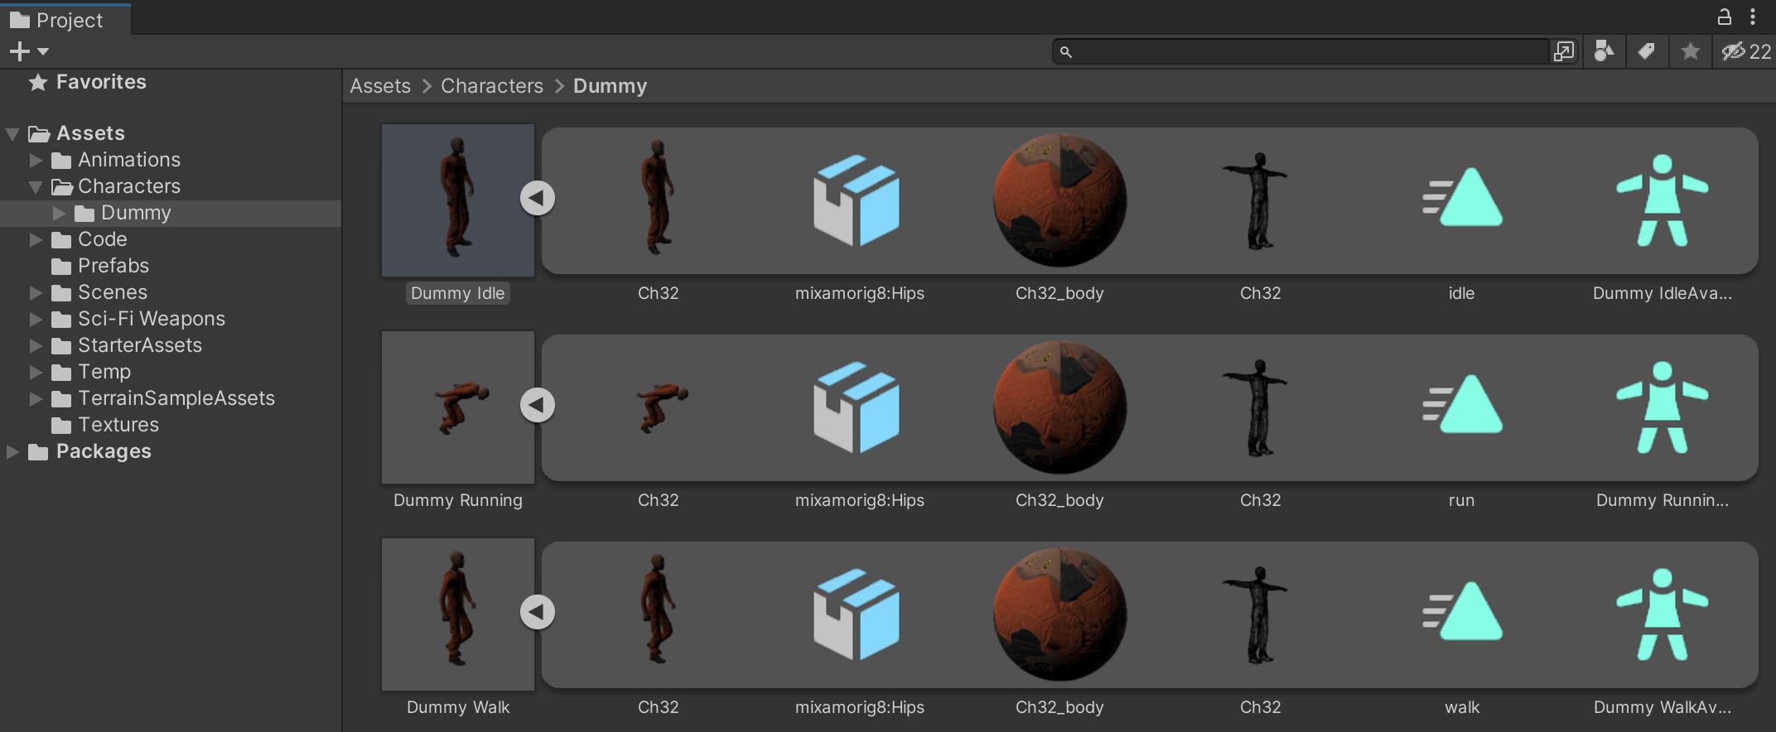Viewport: 1776px width, 732px height.
Task: Open the plus create asset dropdown
Action: 29,51
